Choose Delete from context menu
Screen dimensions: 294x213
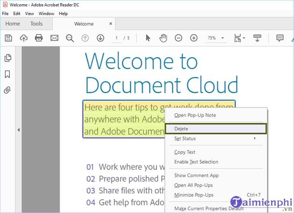[x=216, y=129]
